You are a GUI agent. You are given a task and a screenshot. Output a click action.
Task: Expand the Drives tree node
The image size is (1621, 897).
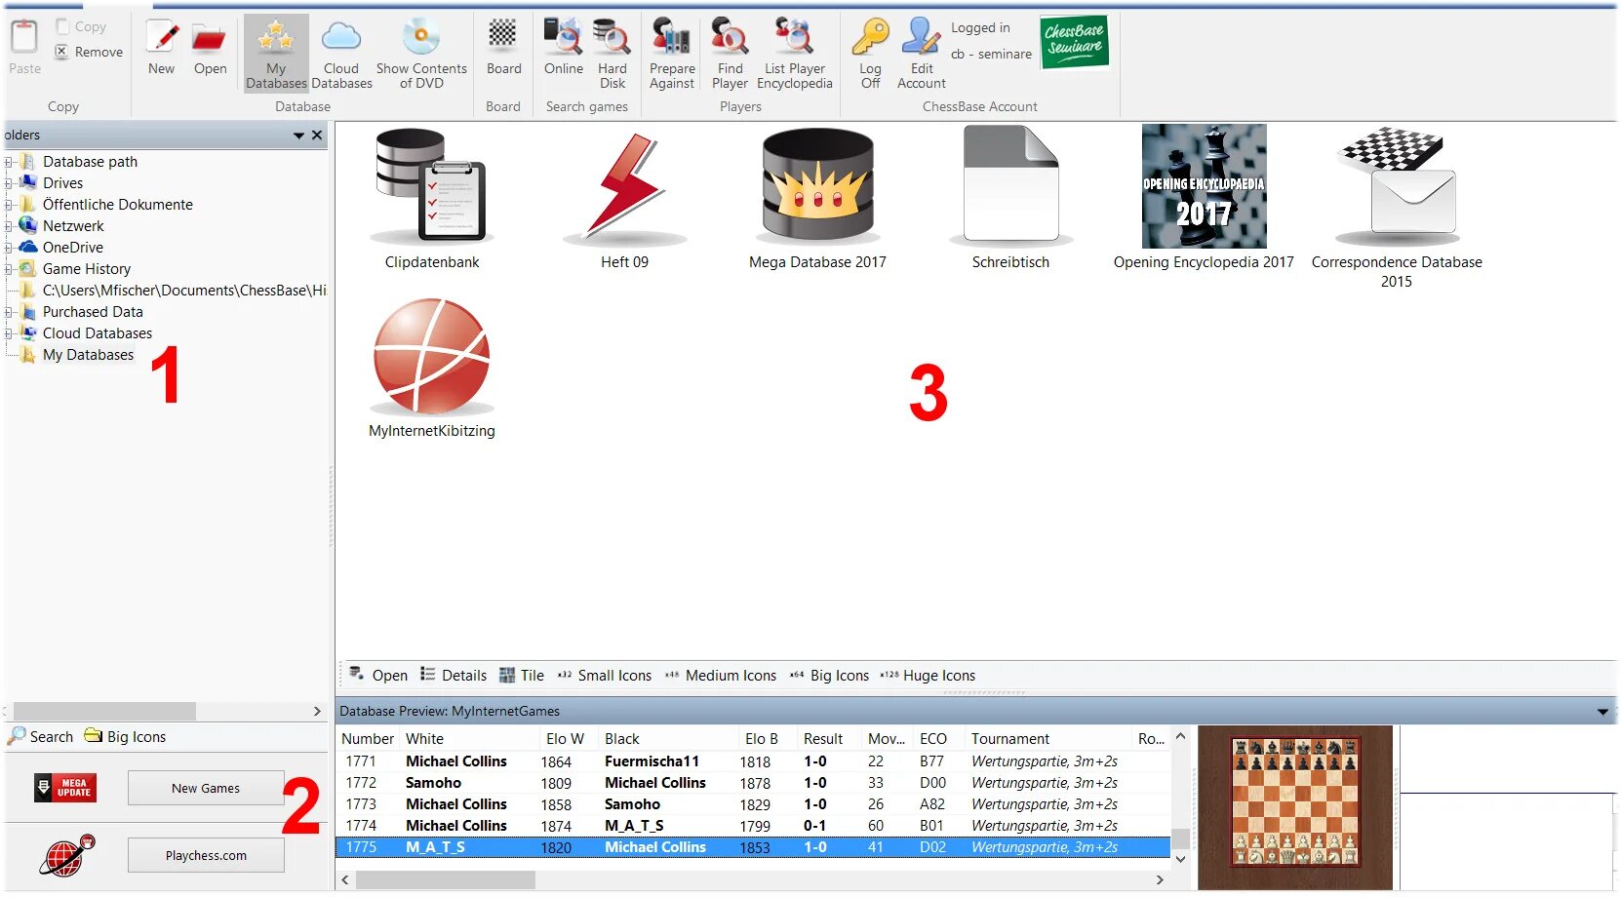pyautogui.click(x=9, y=183)
